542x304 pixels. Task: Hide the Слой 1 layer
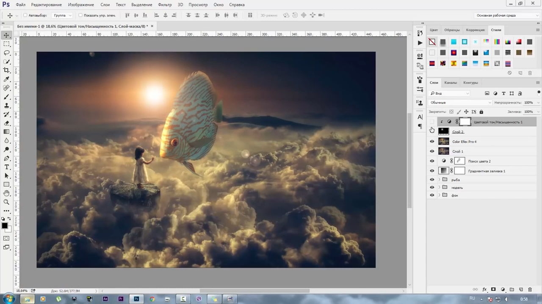[432, 151]
